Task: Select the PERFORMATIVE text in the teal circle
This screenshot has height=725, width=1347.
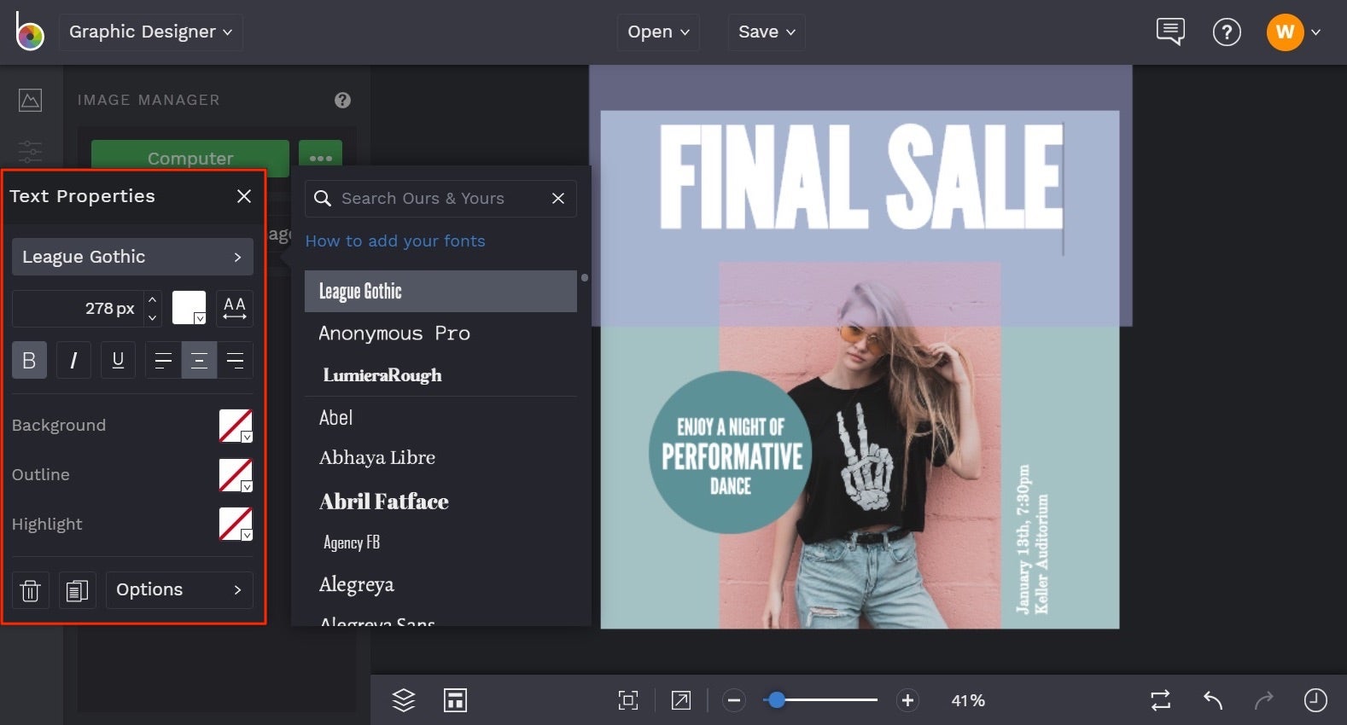Action: click(732, 457)
